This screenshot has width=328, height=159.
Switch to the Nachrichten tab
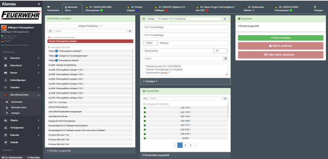coord(53,9)
